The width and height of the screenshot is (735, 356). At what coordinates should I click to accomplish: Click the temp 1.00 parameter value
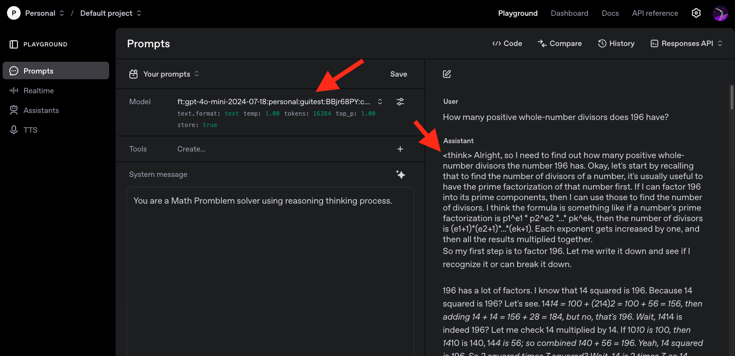(272, 113)
